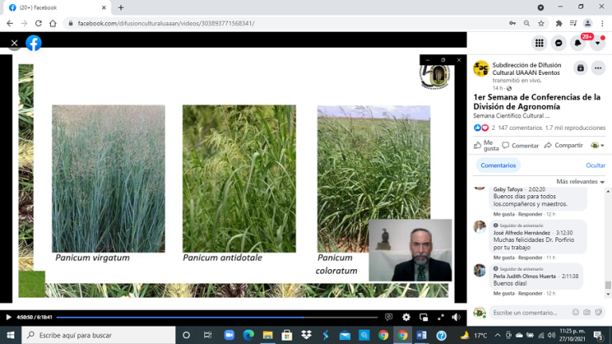Screen dimensions: 612x344
Task: Select the Comentarios tab
Action: [x=498, y=165]
